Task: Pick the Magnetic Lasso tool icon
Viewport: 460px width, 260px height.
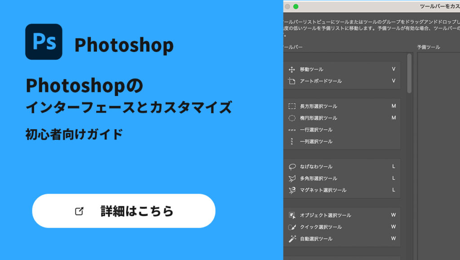Action: 292,190
